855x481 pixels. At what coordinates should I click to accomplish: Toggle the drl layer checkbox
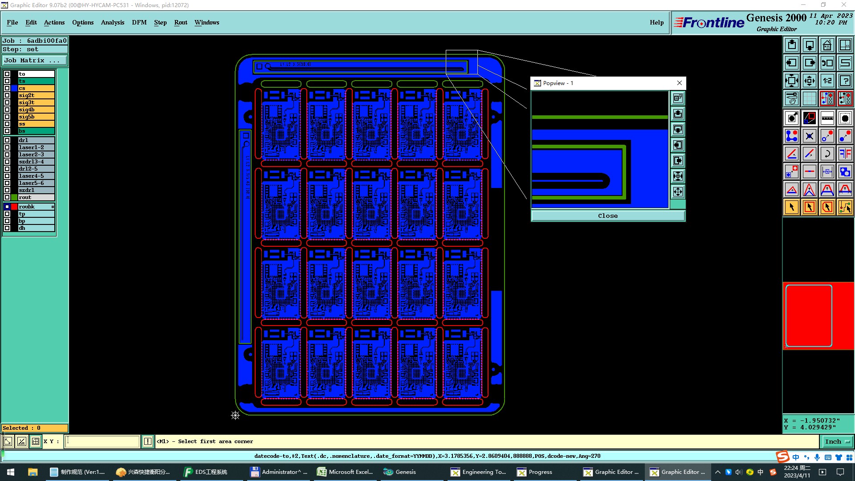[x=7, y=140]
